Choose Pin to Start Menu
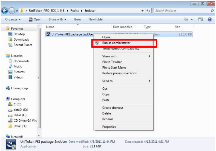The image size is (216, 151). click(114, 68)
